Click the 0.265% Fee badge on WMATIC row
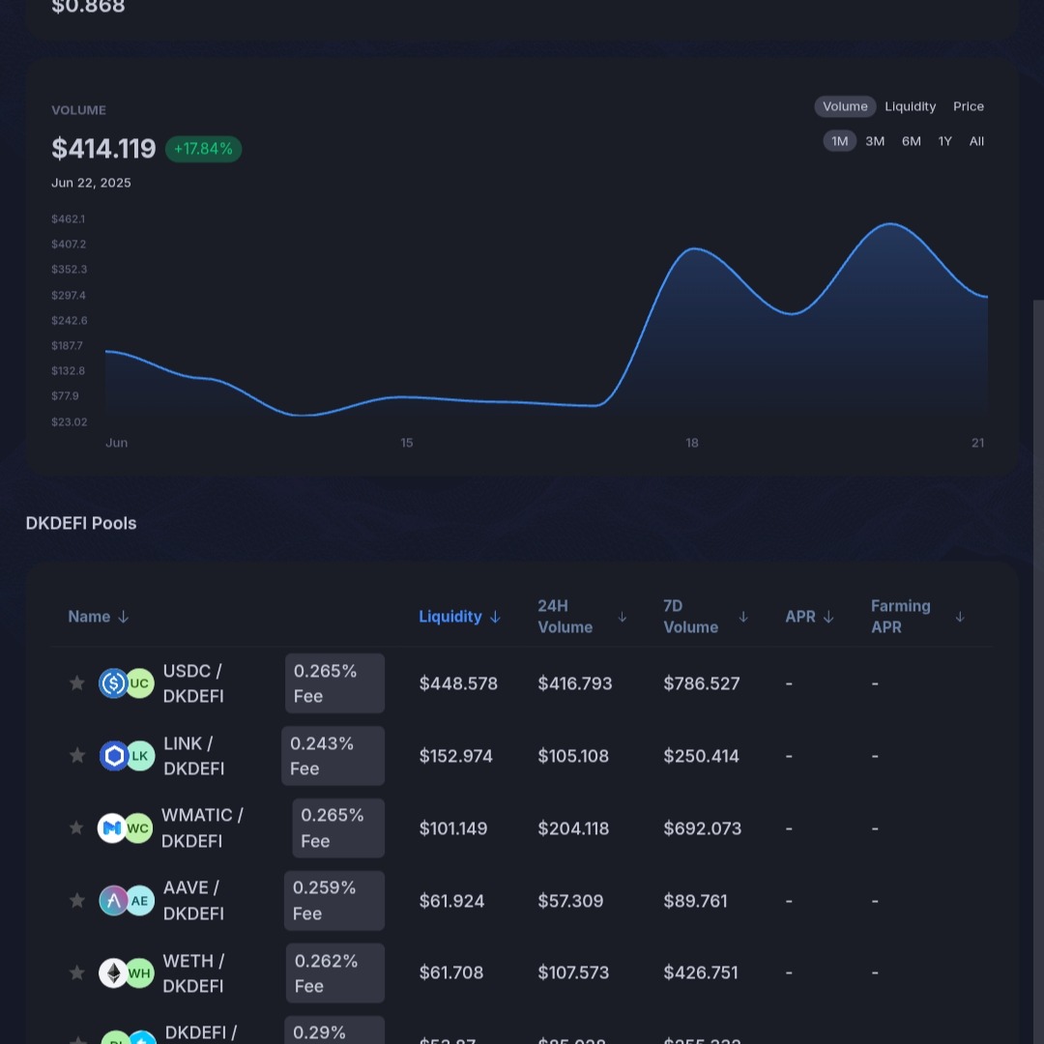 tap(338, 827)
